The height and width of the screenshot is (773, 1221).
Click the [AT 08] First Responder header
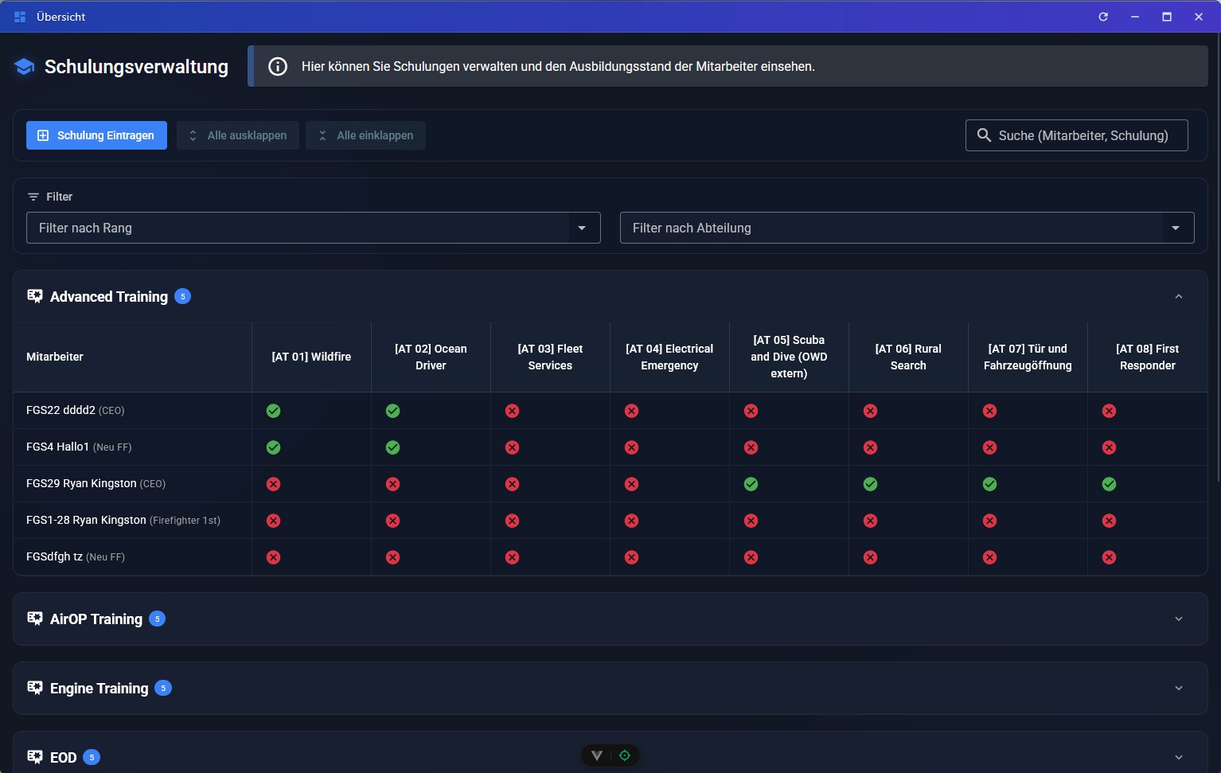point(1147,357)
